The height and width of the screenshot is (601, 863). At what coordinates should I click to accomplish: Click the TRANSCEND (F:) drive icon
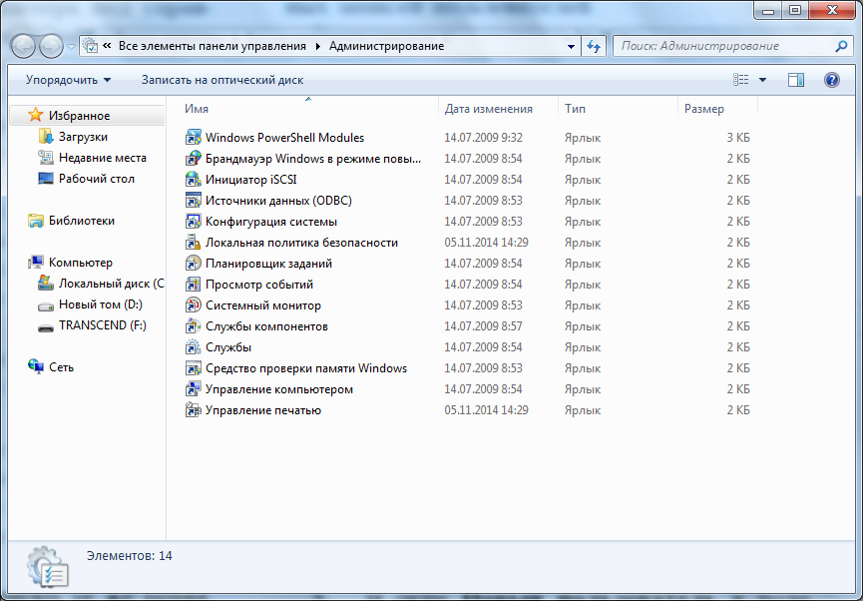coord(46,327)
